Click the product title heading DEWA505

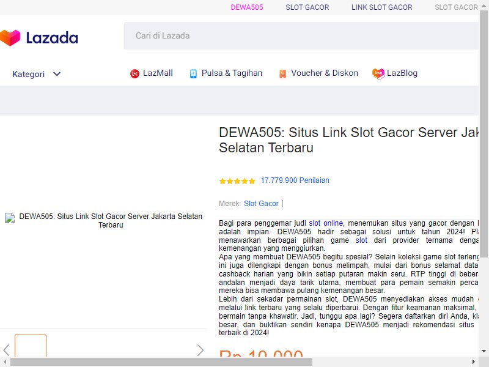[348, 140]
